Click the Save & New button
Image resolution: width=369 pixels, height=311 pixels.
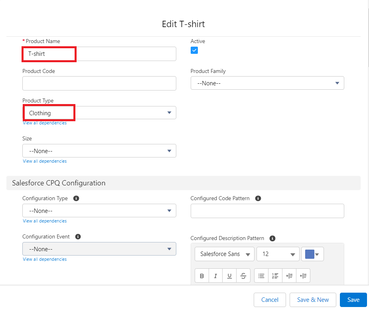coord(313,300)
